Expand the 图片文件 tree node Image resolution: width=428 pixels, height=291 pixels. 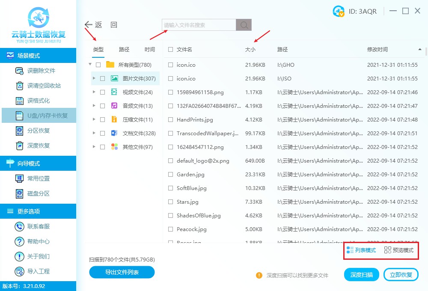94,78
